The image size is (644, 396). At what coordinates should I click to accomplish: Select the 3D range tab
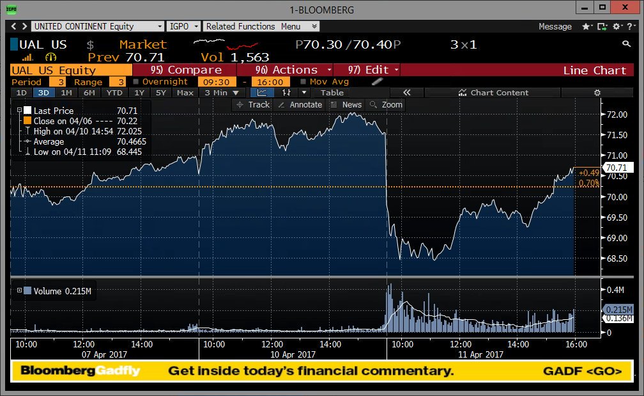(43, 93)
